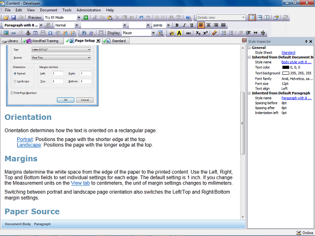Click the document vertical scrollbar thumb
Image resolution: width=315 pixels, height=236 pixels.
pyautogui.click(x=243, y=123)
